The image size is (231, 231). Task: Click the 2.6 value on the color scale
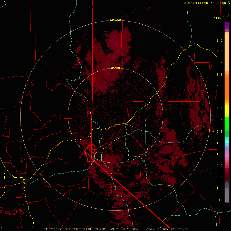click(x=219, y=131)
